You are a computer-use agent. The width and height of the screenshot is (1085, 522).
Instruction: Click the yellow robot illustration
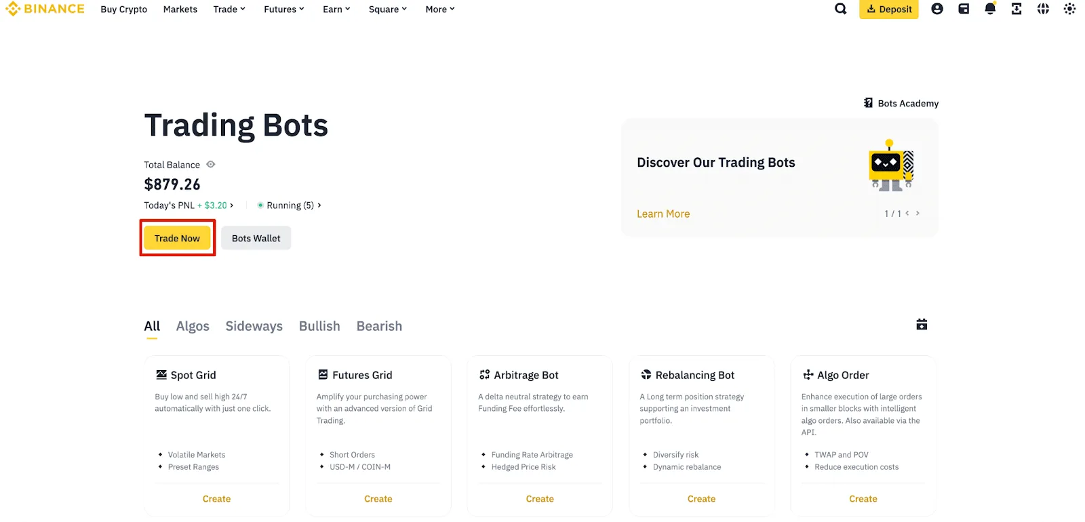(x=891, y=165)
